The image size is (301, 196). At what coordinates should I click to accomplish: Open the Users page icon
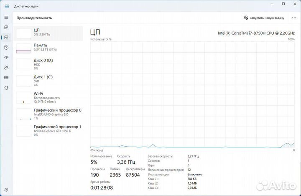(6, 68)
